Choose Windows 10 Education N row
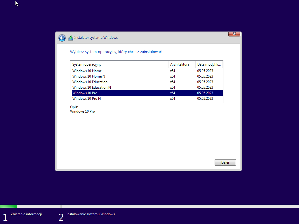The height and width of the screenshot is (224, 299). click(x=147, y=87)
